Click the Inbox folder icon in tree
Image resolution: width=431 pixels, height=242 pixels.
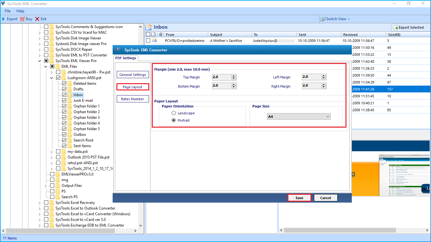pos(70,95)
